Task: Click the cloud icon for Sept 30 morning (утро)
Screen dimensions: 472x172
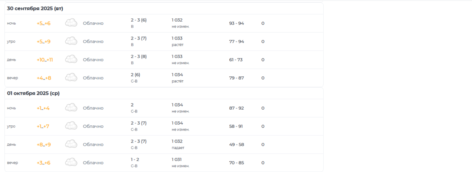Action: pyautogui.click(x=71, y=41)
